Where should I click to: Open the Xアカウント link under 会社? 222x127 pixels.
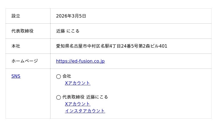point(77,83)
